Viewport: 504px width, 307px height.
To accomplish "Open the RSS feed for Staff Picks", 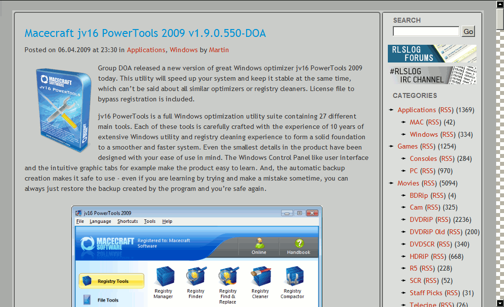I will 453,293.
